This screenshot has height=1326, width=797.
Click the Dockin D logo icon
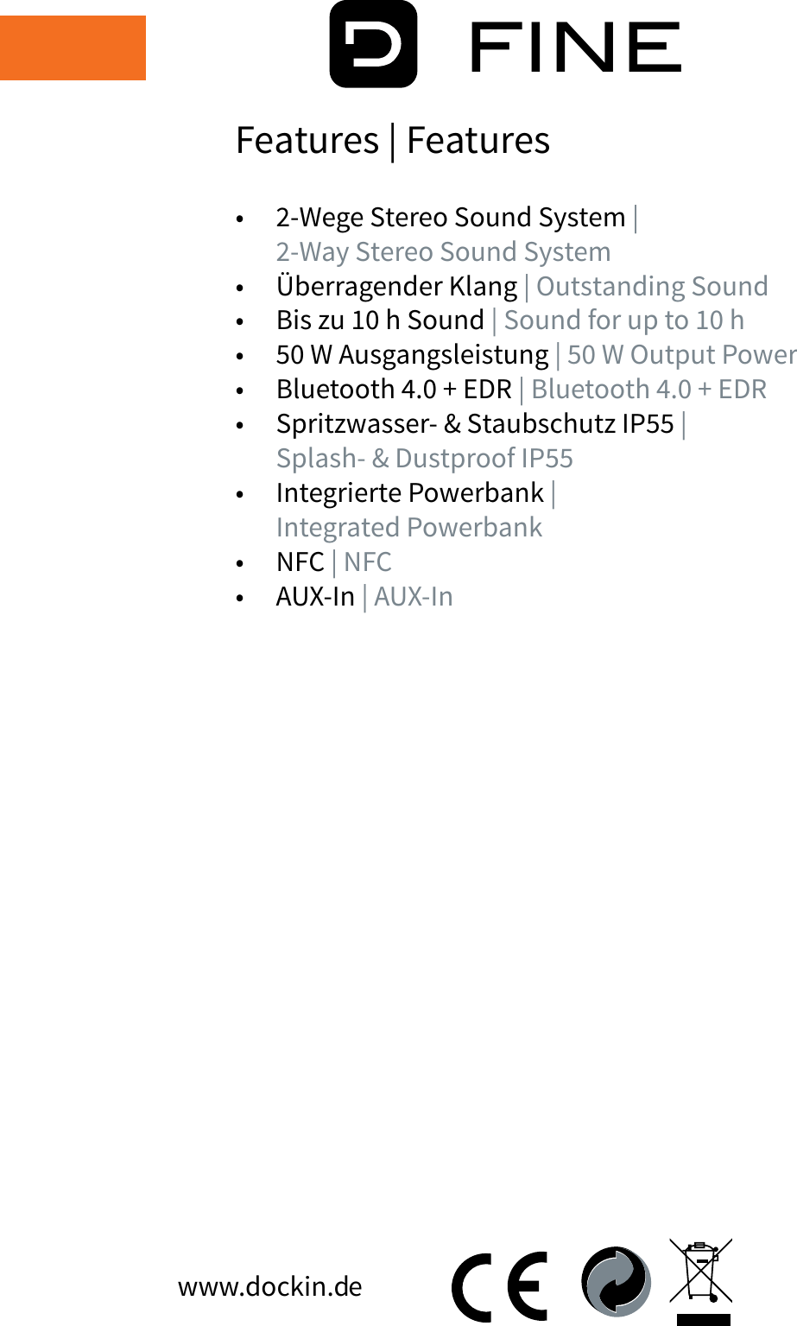coord(373,45)
